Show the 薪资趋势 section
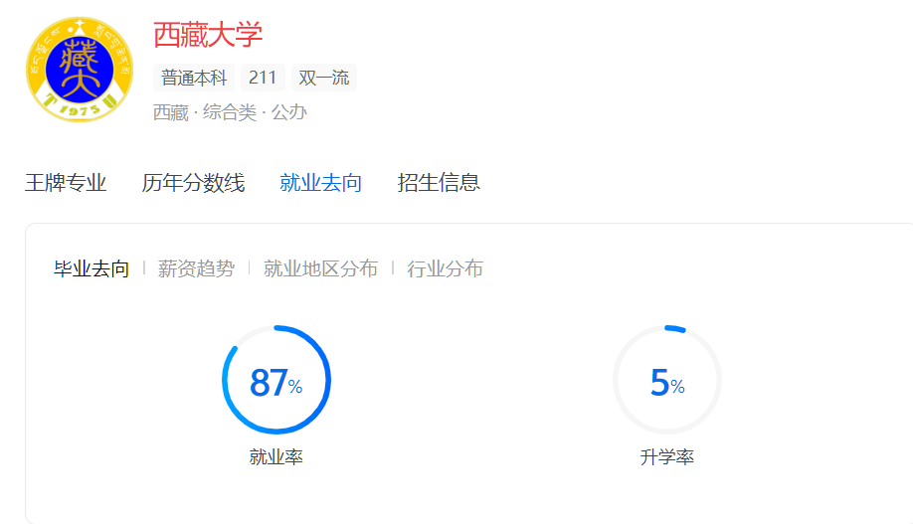Screen dimensions: 913x524 coord(196,268)
